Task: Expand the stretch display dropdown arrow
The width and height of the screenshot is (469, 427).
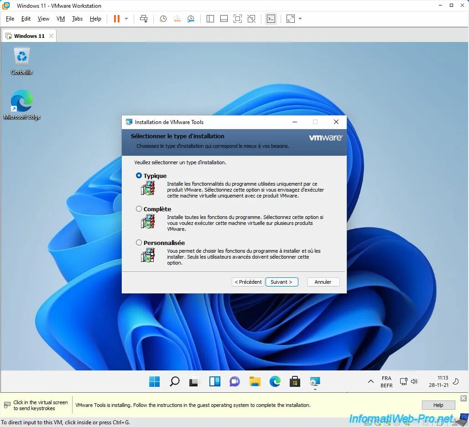Action: (x=300, y=19)
